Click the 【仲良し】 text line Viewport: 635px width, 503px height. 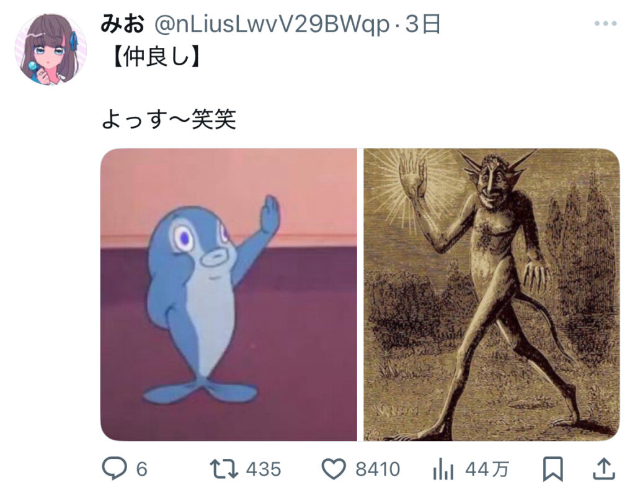(156, 57)
